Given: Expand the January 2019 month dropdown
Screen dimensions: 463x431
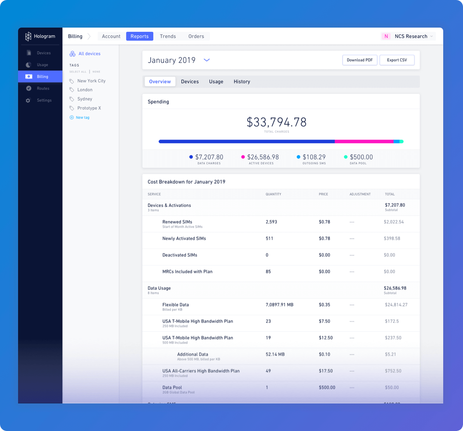Looking at the screenshot, I should click(x=207, y=60).
